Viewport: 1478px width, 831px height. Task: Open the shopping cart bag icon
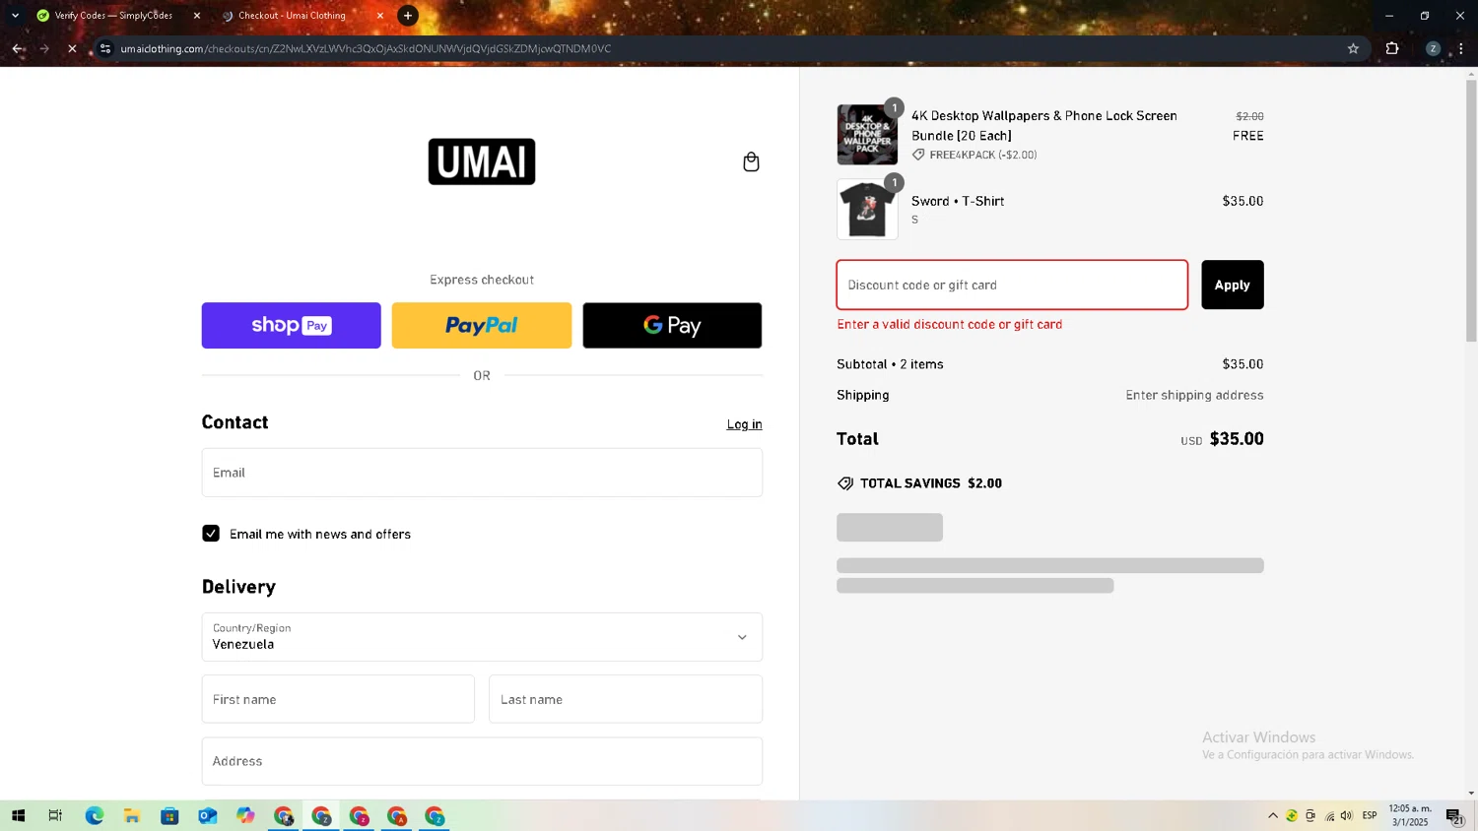pos(751,161)
